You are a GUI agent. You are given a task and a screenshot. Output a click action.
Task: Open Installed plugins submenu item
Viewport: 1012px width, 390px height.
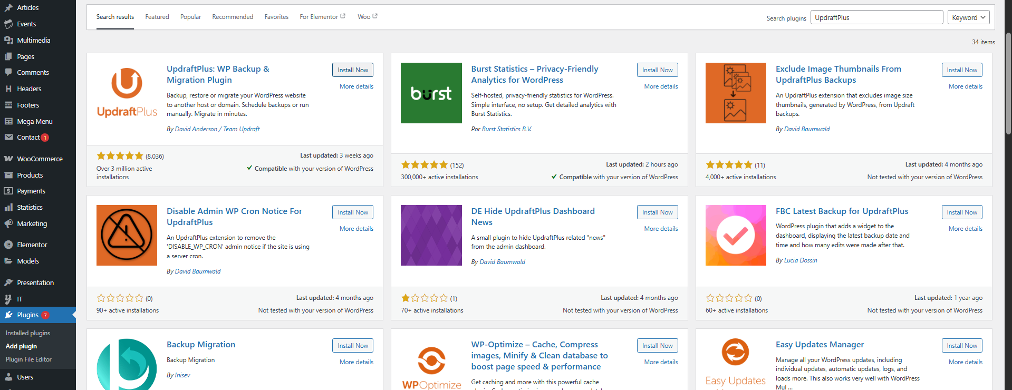click(x=28, y=333)
